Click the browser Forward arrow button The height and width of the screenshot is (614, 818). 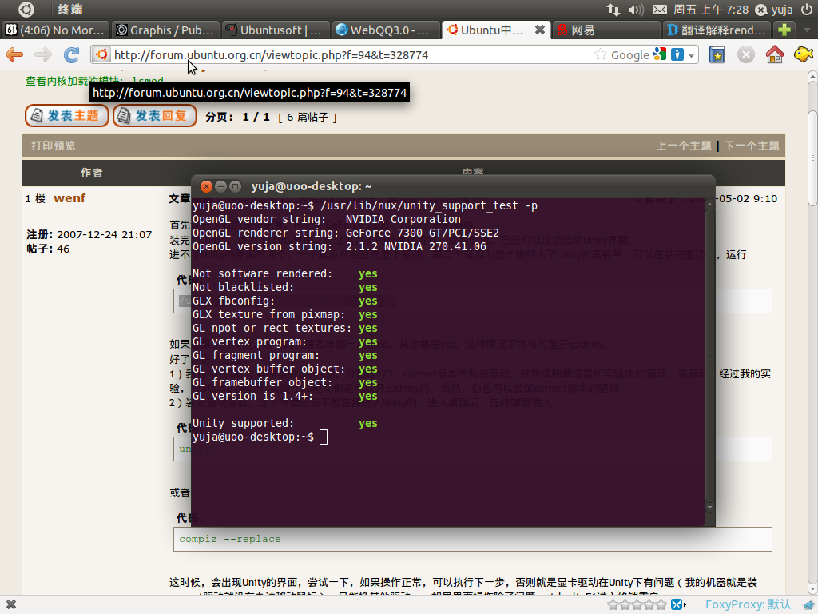coord(43,54)
